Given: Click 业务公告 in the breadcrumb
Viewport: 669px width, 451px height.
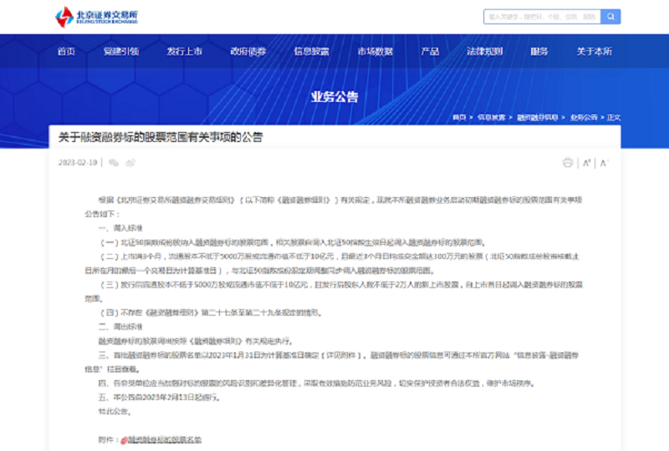Looking at the screenshot, I should [584, 117].
